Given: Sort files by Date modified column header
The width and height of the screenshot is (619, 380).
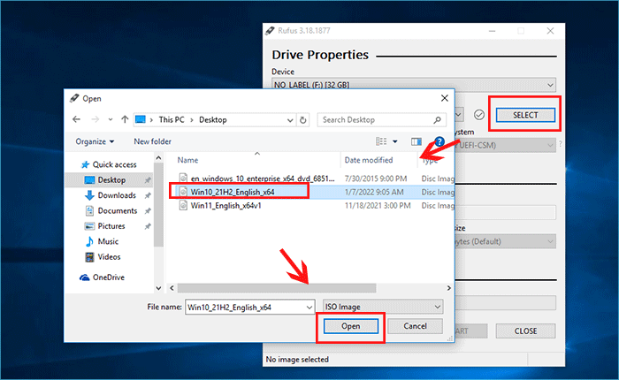Looking at the screenshot, I should click(369, 160).
